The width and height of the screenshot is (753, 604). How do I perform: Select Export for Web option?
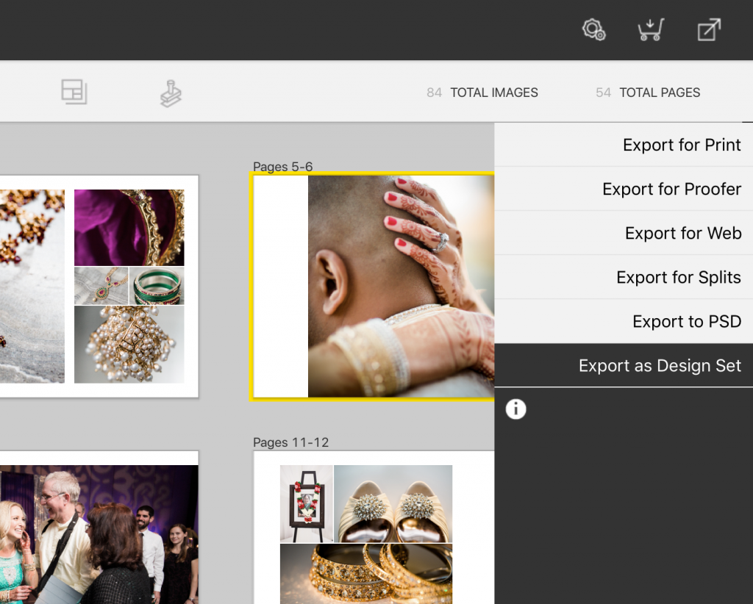point(624,233)
